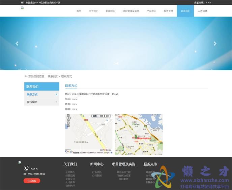Click footer heading 关于我们
Screen dimensions: 232x190
[70, 164]
